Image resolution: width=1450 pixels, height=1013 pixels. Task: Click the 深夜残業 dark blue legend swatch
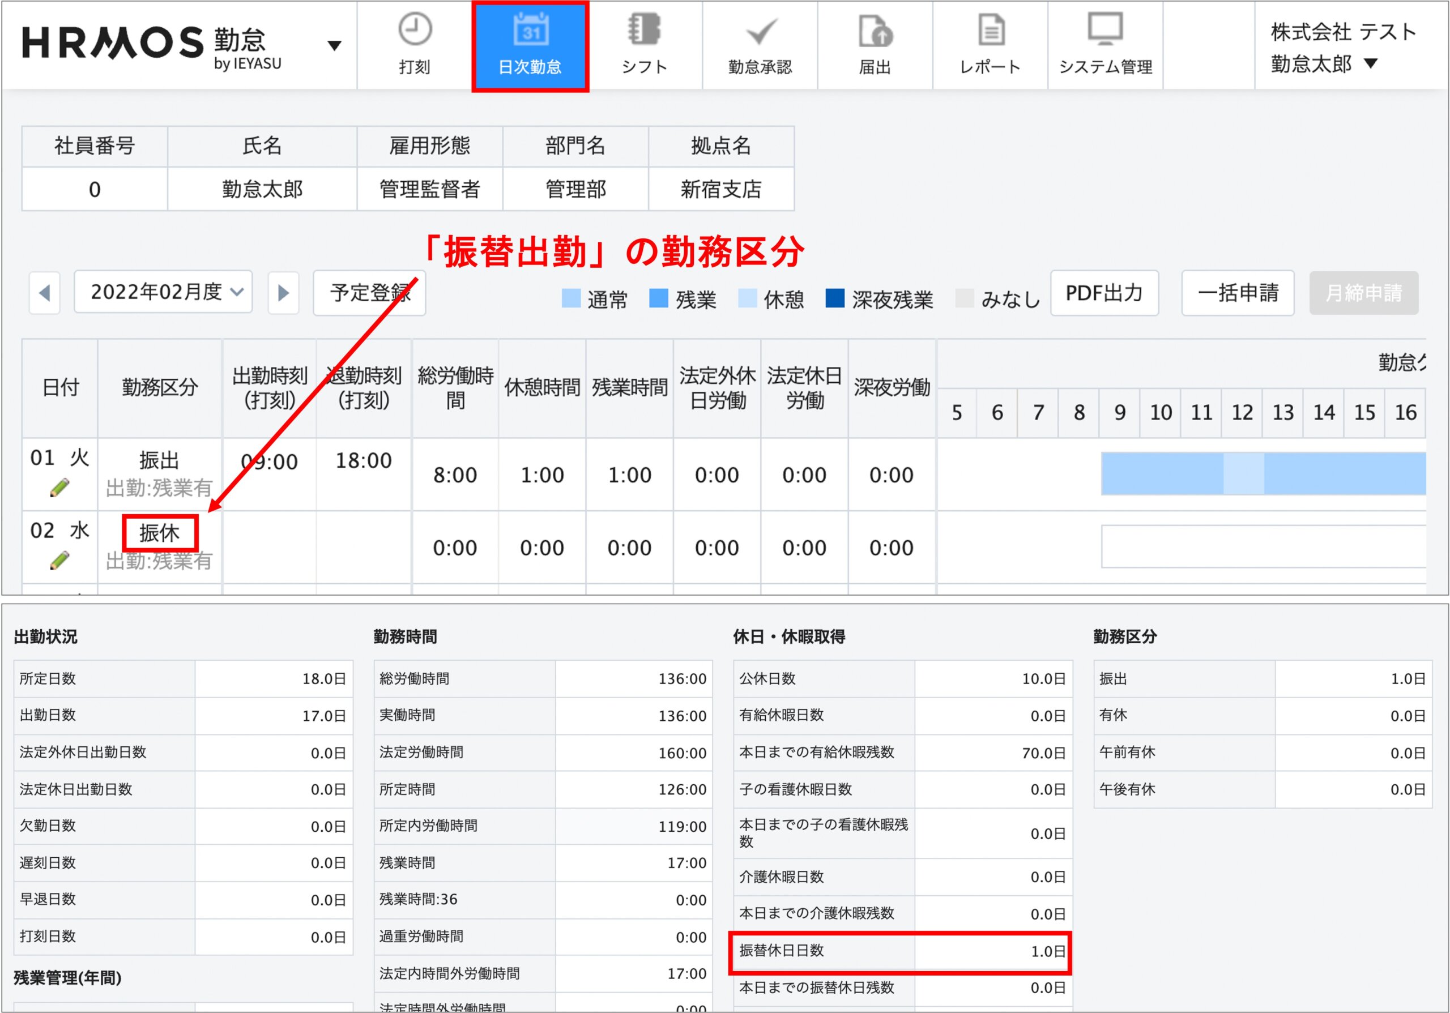pyautogui.click(x=835, y=298)
